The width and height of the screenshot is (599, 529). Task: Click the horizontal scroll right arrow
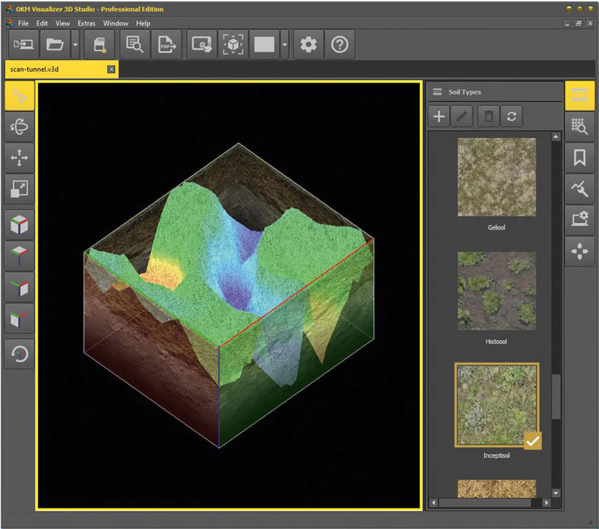click(x=546, y=502)
